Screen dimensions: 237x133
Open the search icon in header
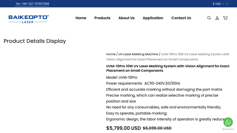(209, 18)
